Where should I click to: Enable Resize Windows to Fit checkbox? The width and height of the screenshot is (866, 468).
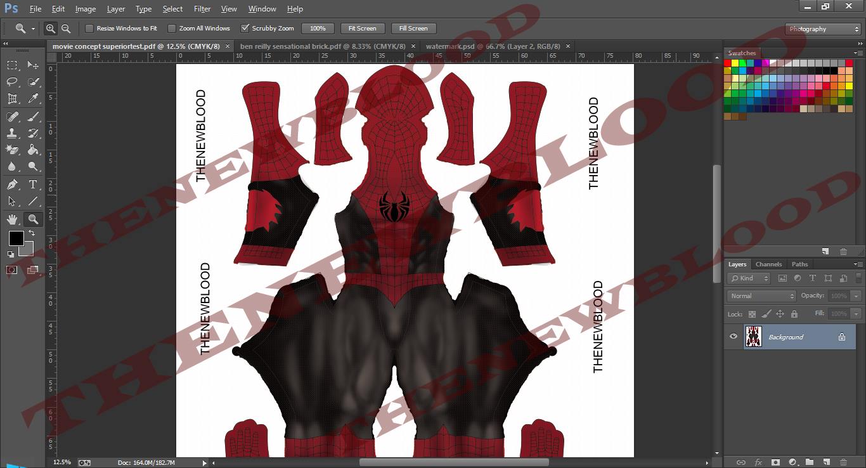pyautogui.click(x=89, y=29)
